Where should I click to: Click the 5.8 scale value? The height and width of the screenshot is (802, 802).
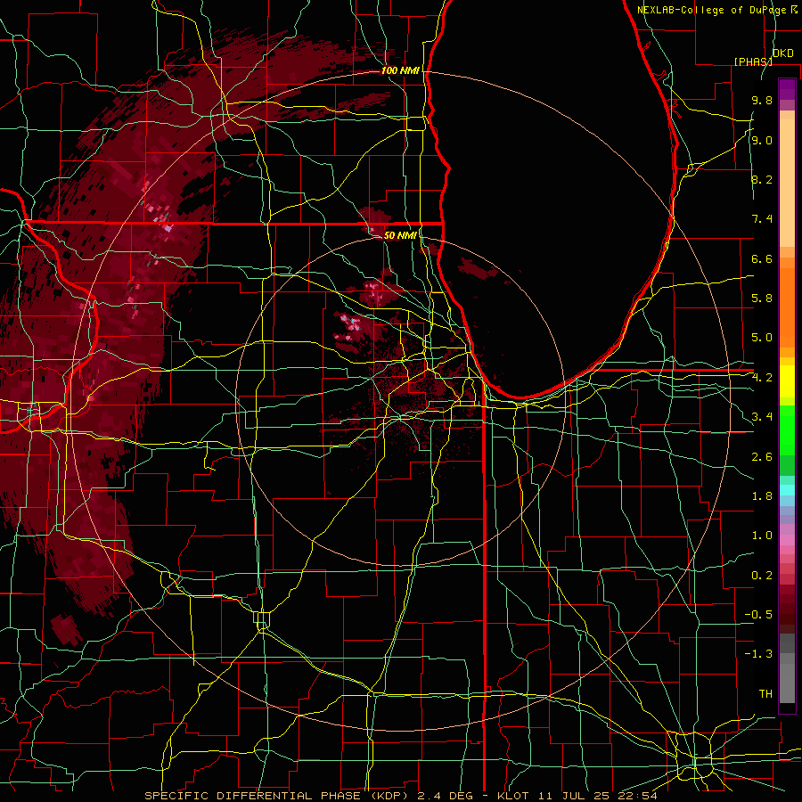(762, 299)
